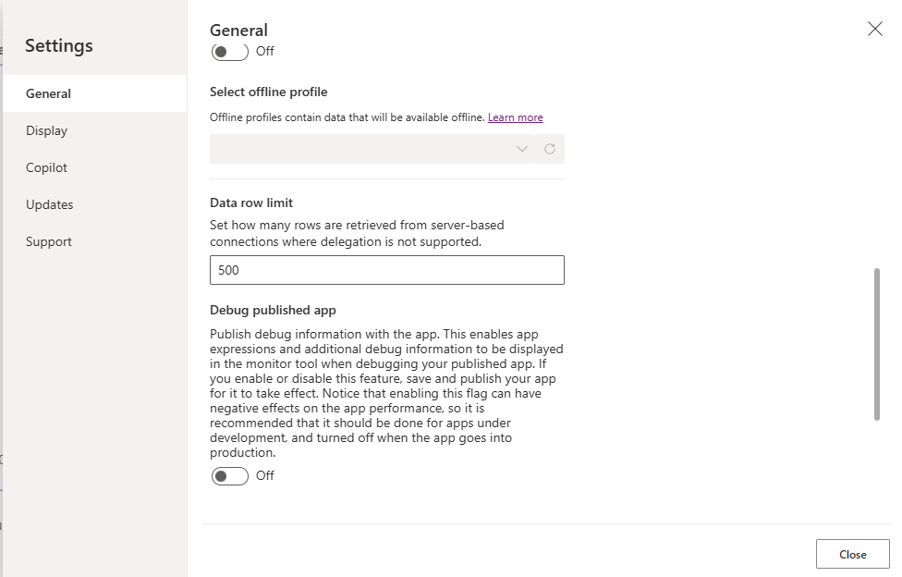Viewport: 902px width, 577px height.
Task: Click the Data row limit heading
Action: 251,203
